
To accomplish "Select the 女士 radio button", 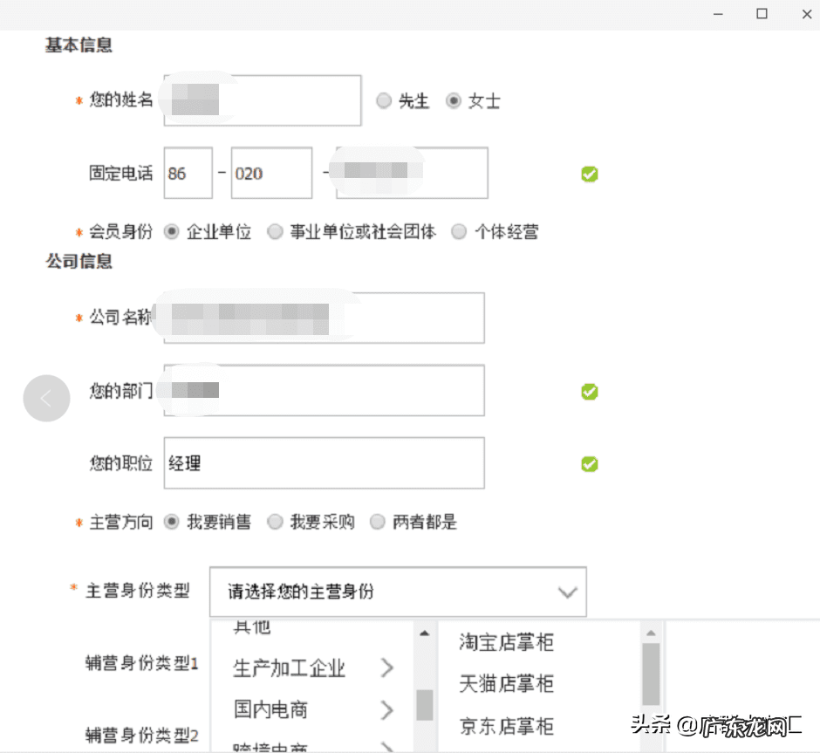I will point(453,100).
